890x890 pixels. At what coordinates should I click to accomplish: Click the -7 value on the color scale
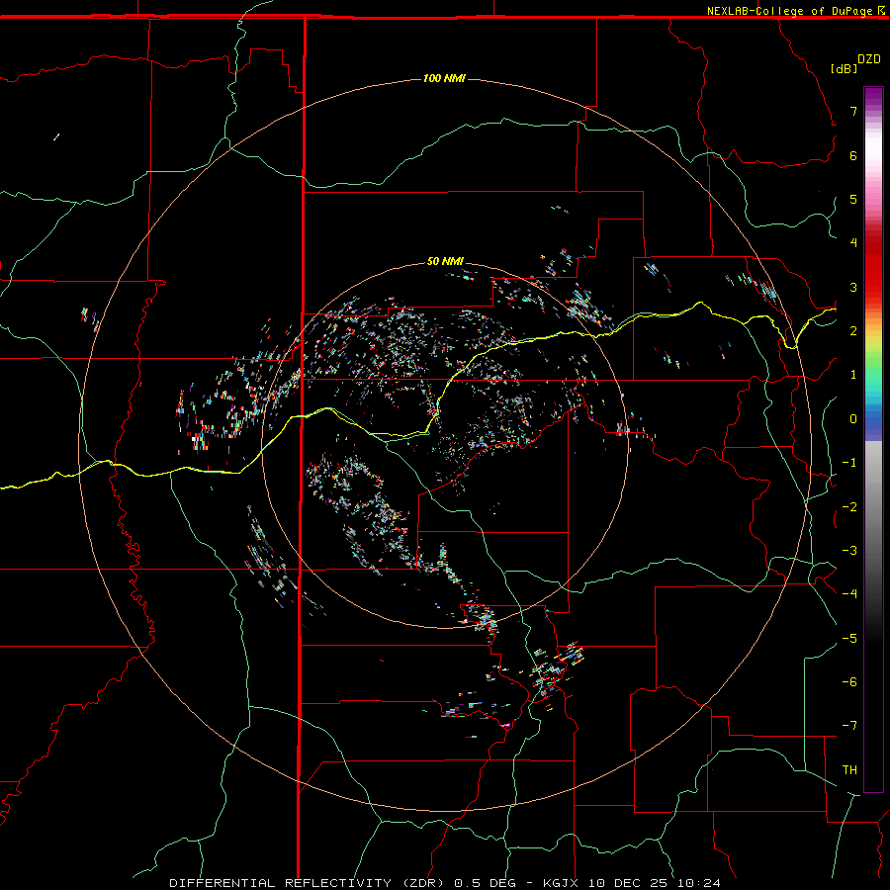coord(849,726)
